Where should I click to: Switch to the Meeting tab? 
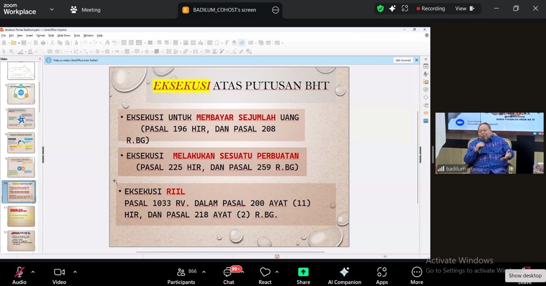click(86, 10)
